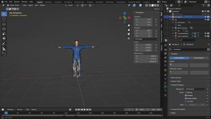Open the Bone properties tab icon
Viewport: 211px width, 119px height.
point(166,91)
